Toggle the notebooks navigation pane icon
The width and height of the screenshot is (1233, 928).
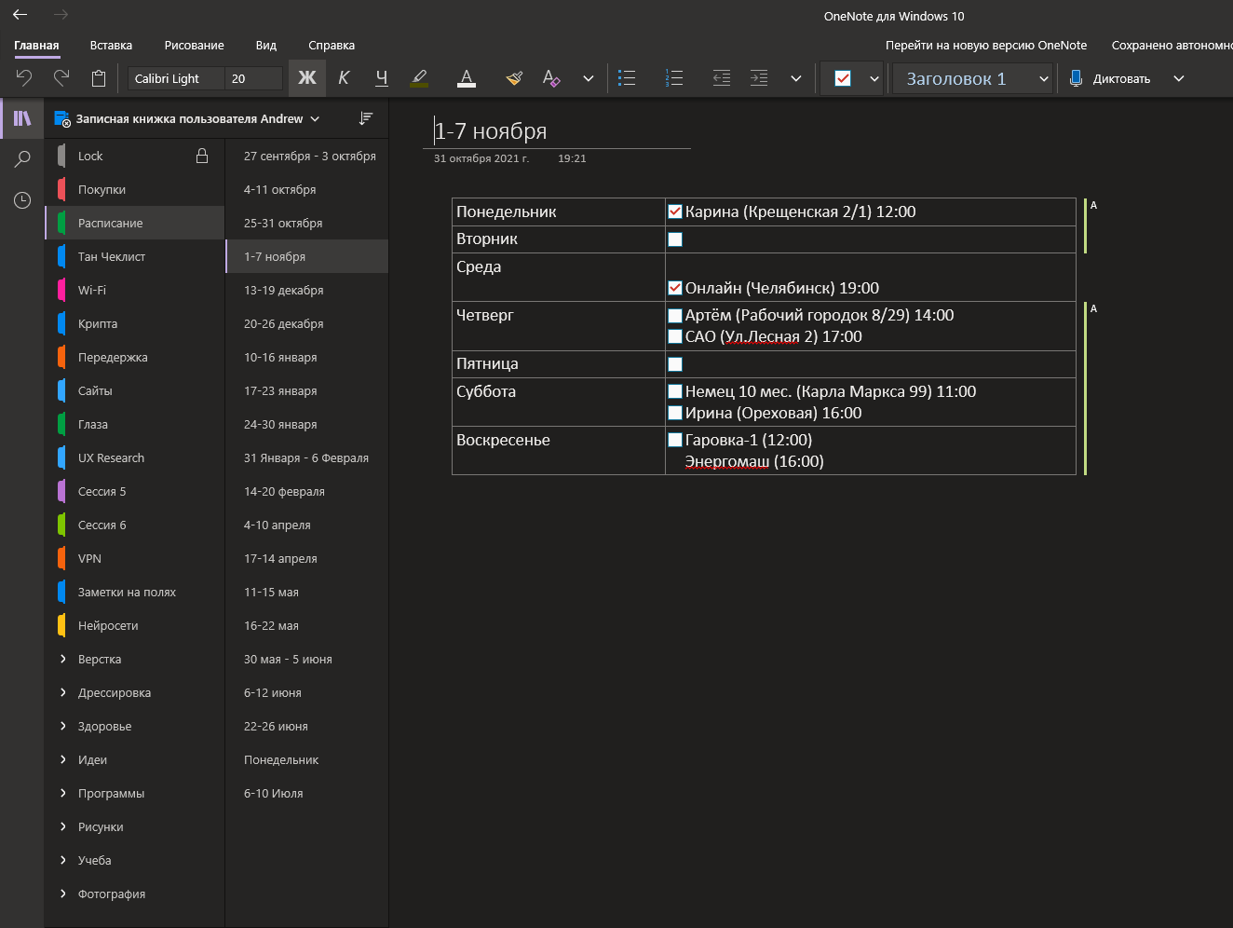(22, 118)
